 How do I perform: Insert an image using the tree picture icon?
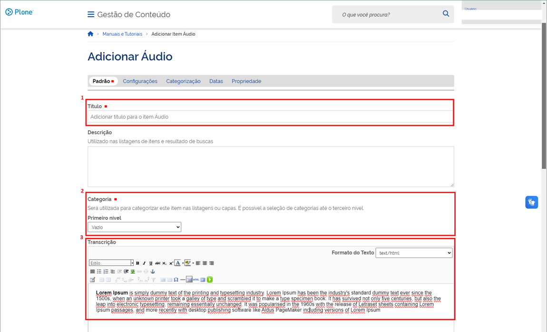(133, 272)
